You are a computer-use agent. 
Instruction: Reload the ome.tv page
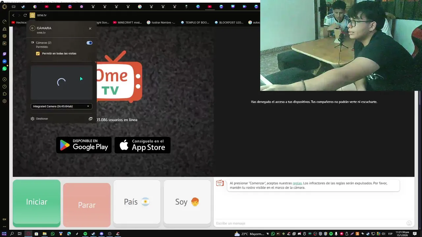coord(25,15)
